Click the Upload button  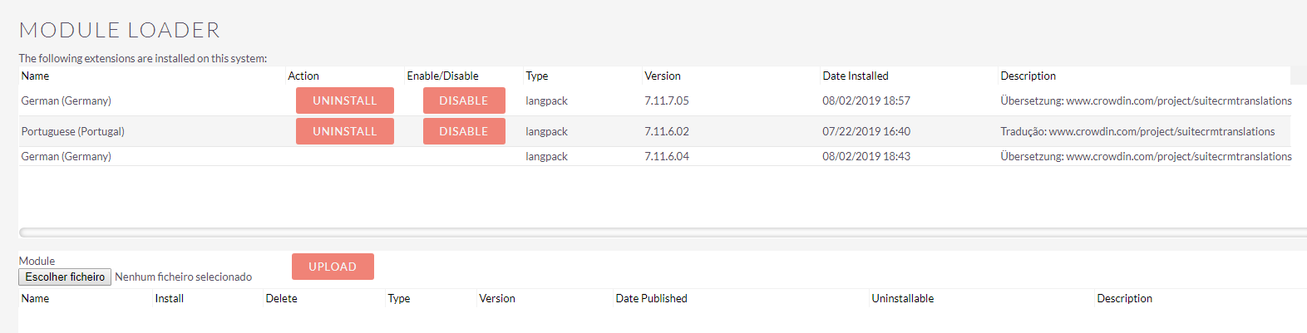point(333,267)
